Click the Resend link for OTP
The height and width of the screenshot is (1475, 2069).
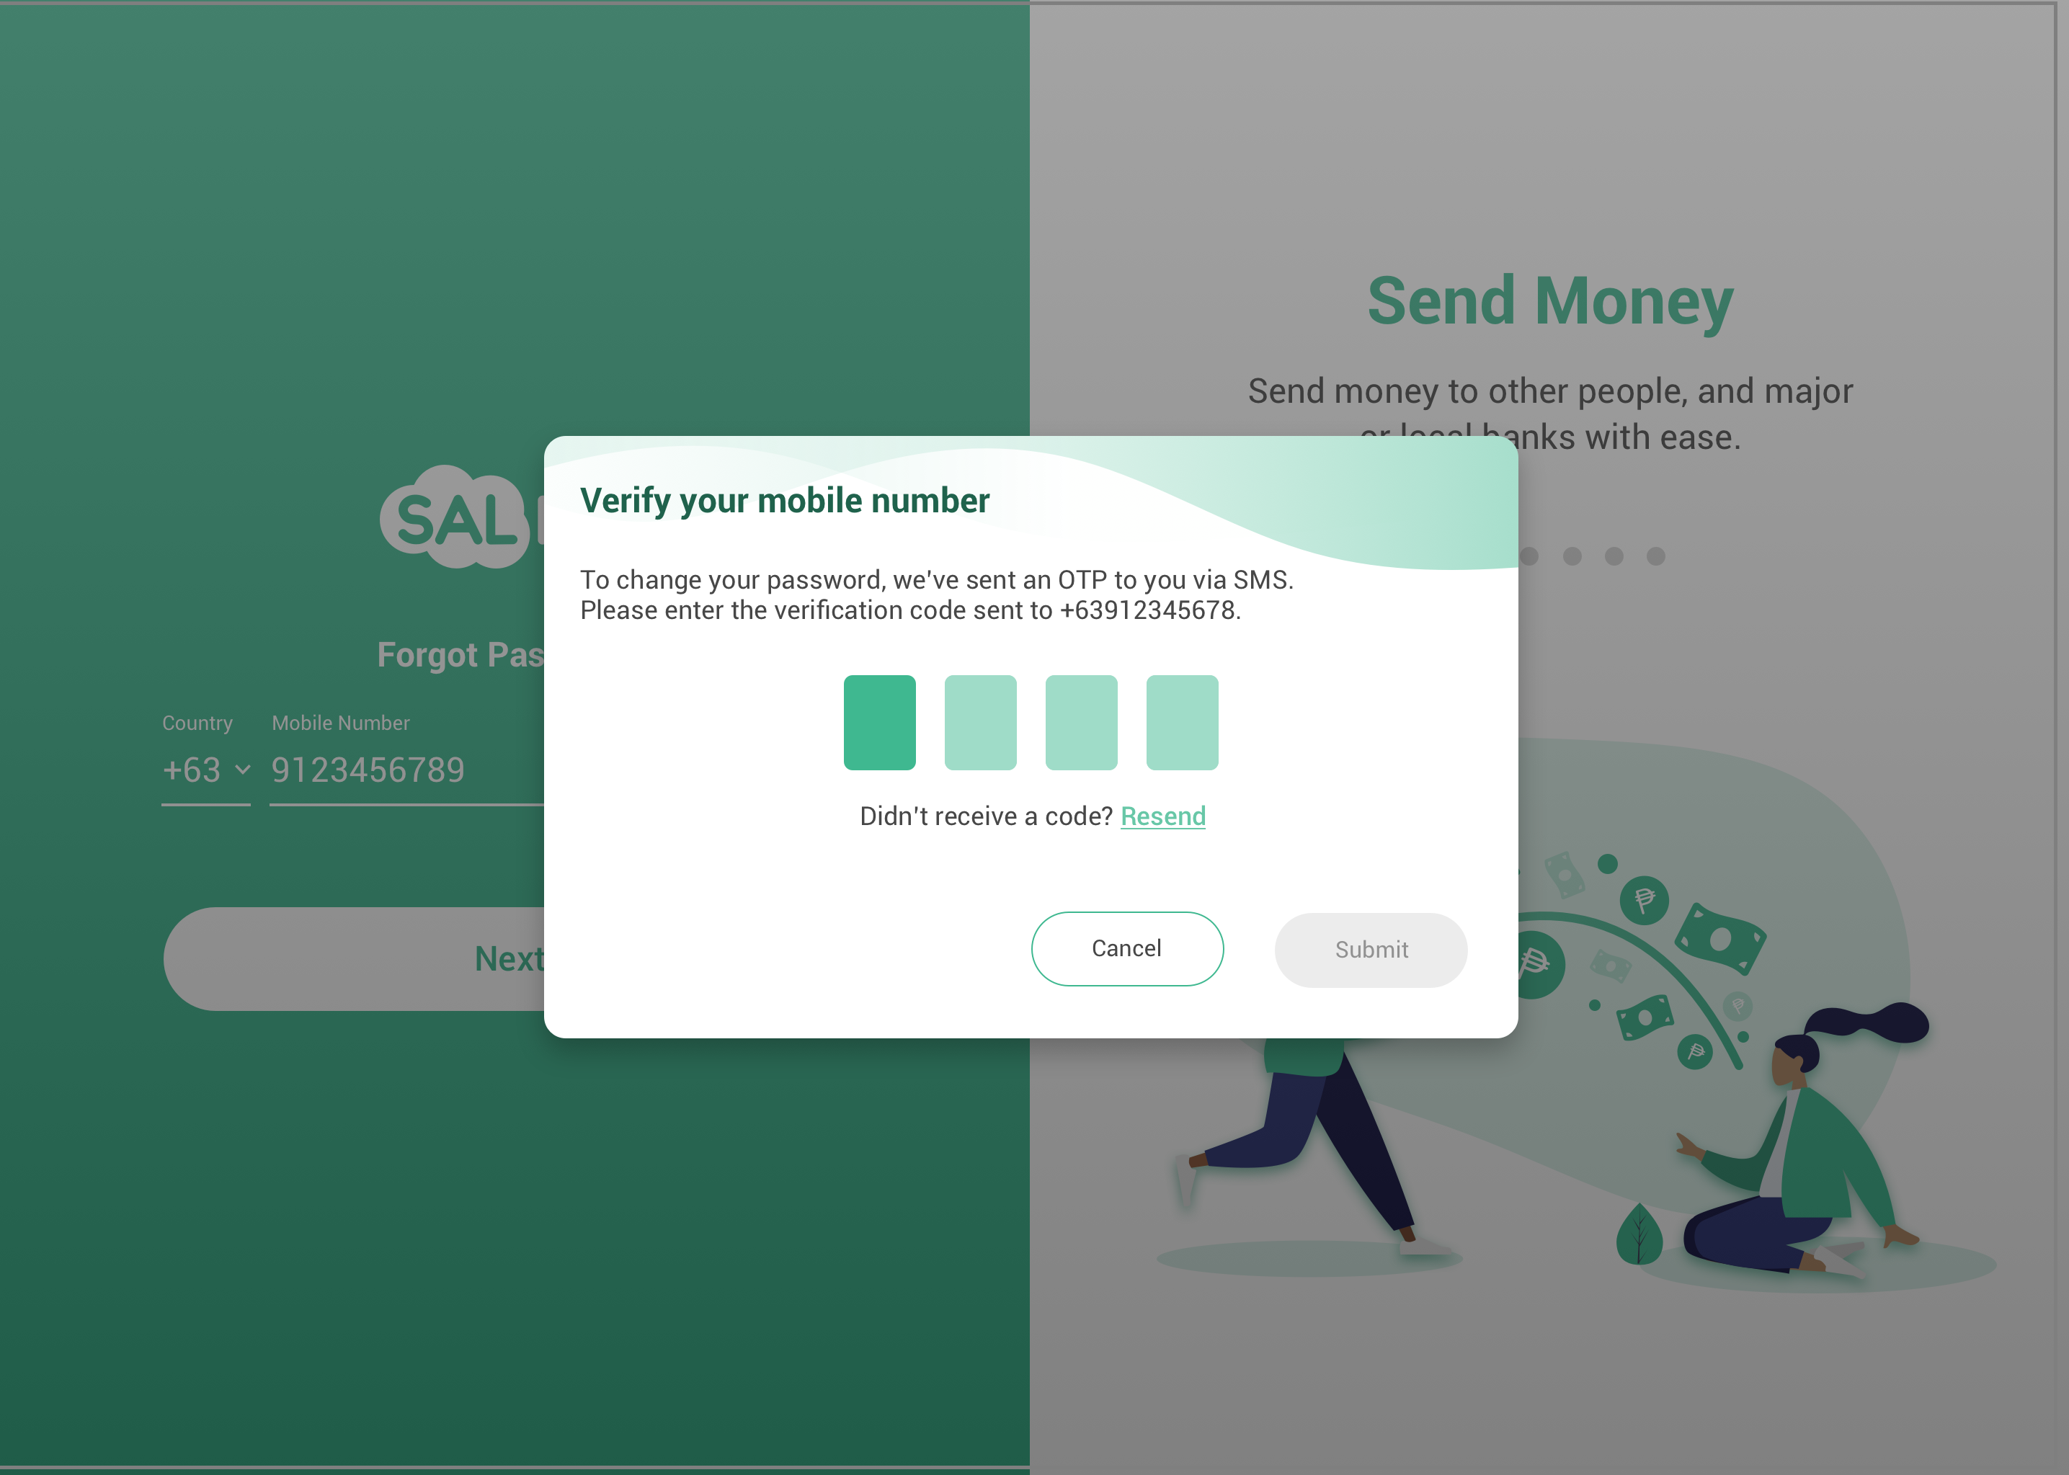pos(1162,816)
